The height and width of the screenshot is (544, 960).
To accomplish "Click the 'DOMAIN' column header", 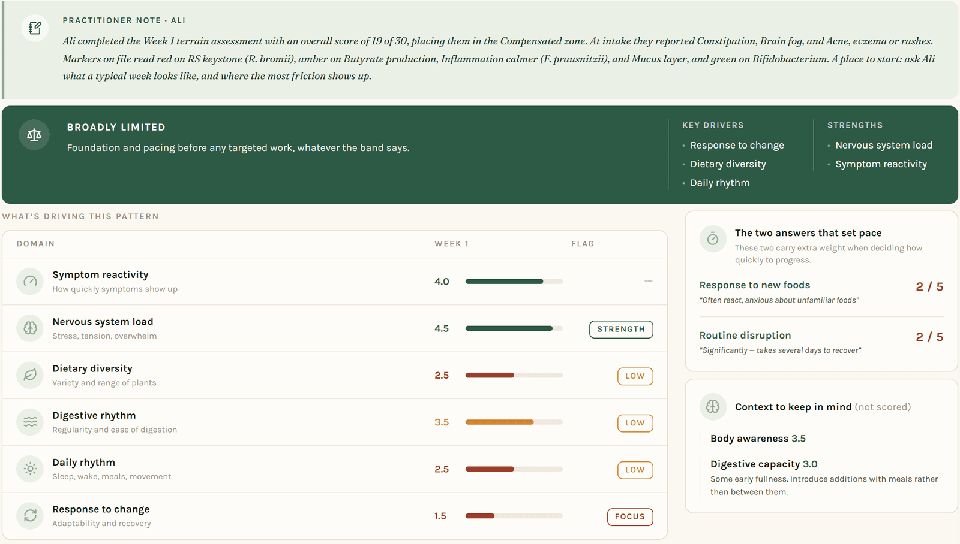I will pos(35,244).
